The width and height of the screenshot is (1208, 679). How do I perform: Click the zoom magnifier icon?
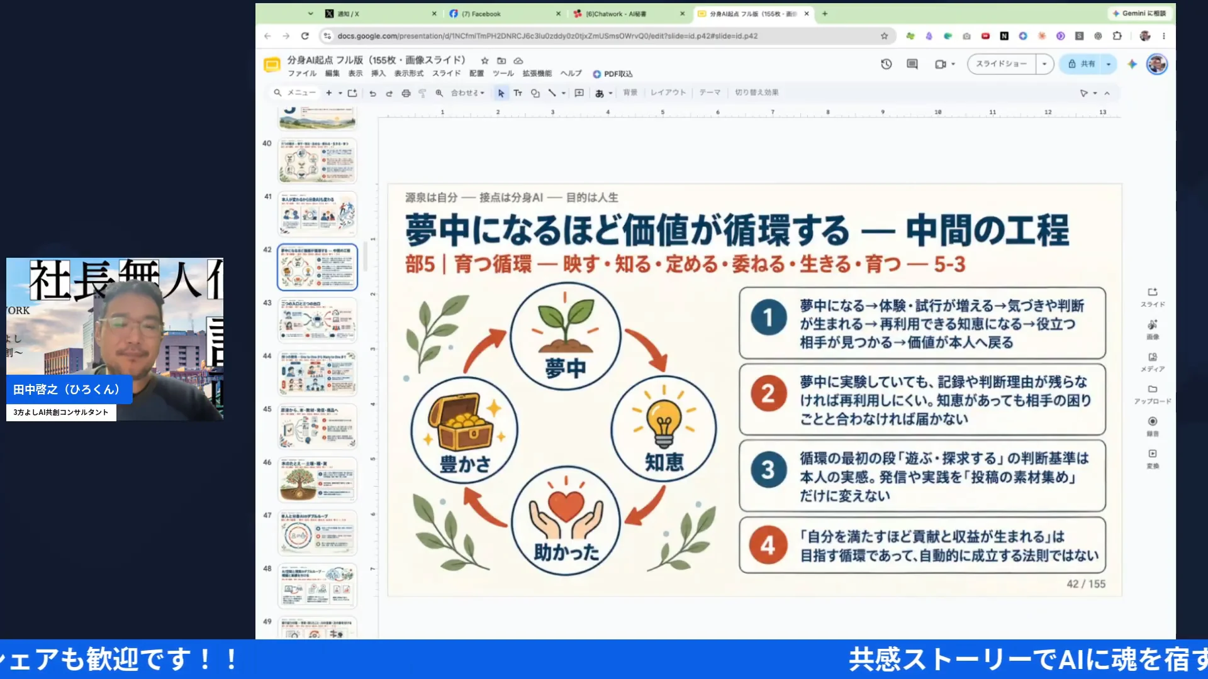pos(439,93)
